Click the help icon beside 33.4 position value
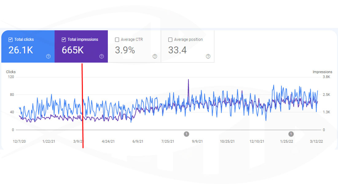Screen dimensions: 338x184 click(208, 57)
